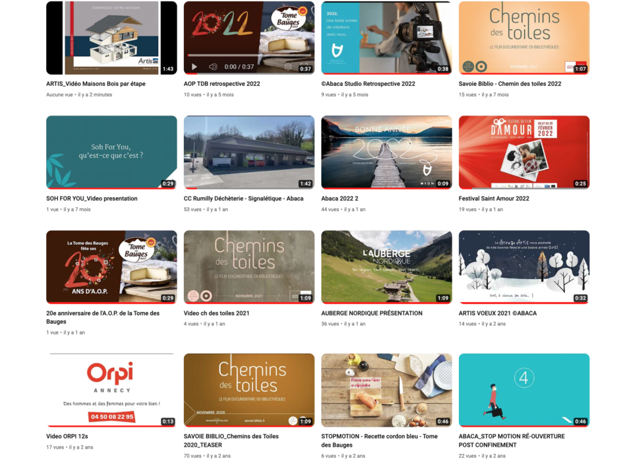
Task: Open the Chemins des toiles 2022 orange thumbnail
Action: 524,38
